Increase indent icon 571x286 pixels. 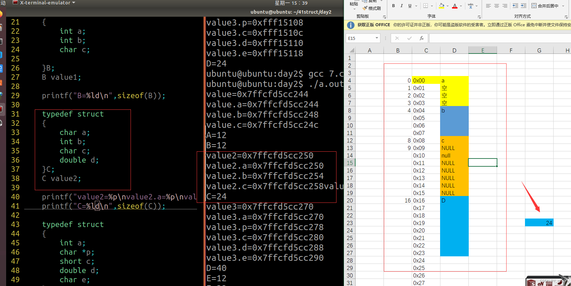524,6
